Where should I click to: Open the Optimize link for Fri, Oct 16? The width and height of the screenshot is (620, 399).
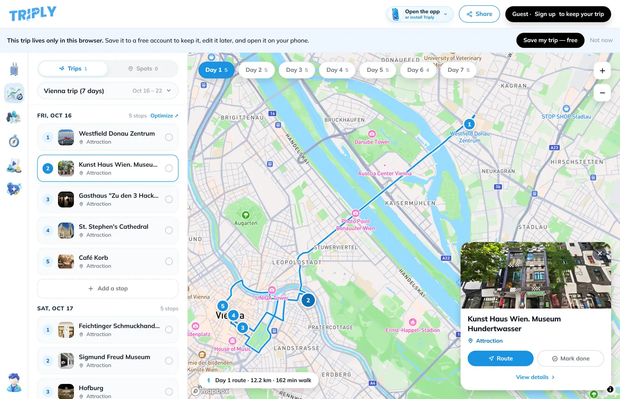tap(164, 116)
